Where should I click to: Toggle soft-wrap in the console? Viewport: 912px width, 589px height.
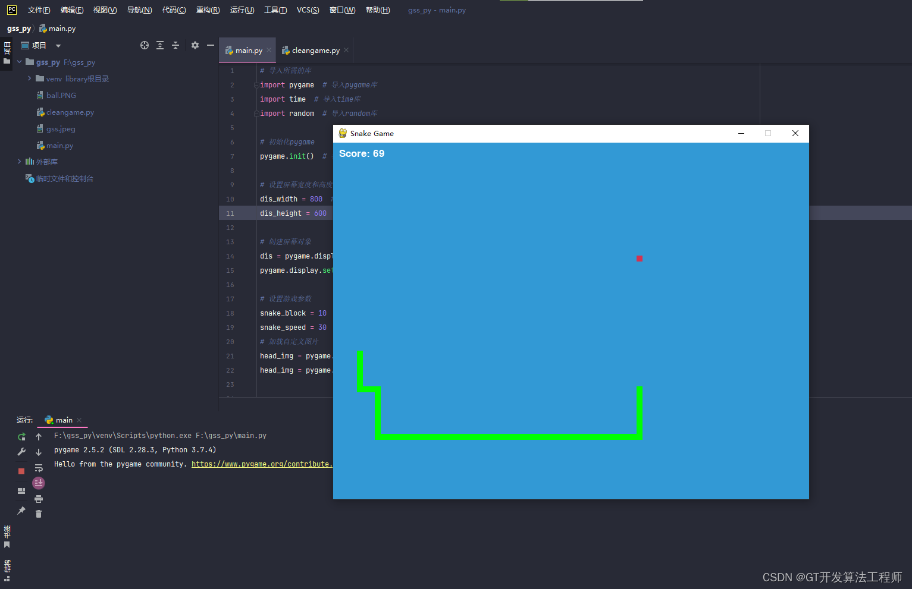click(39, 469)
